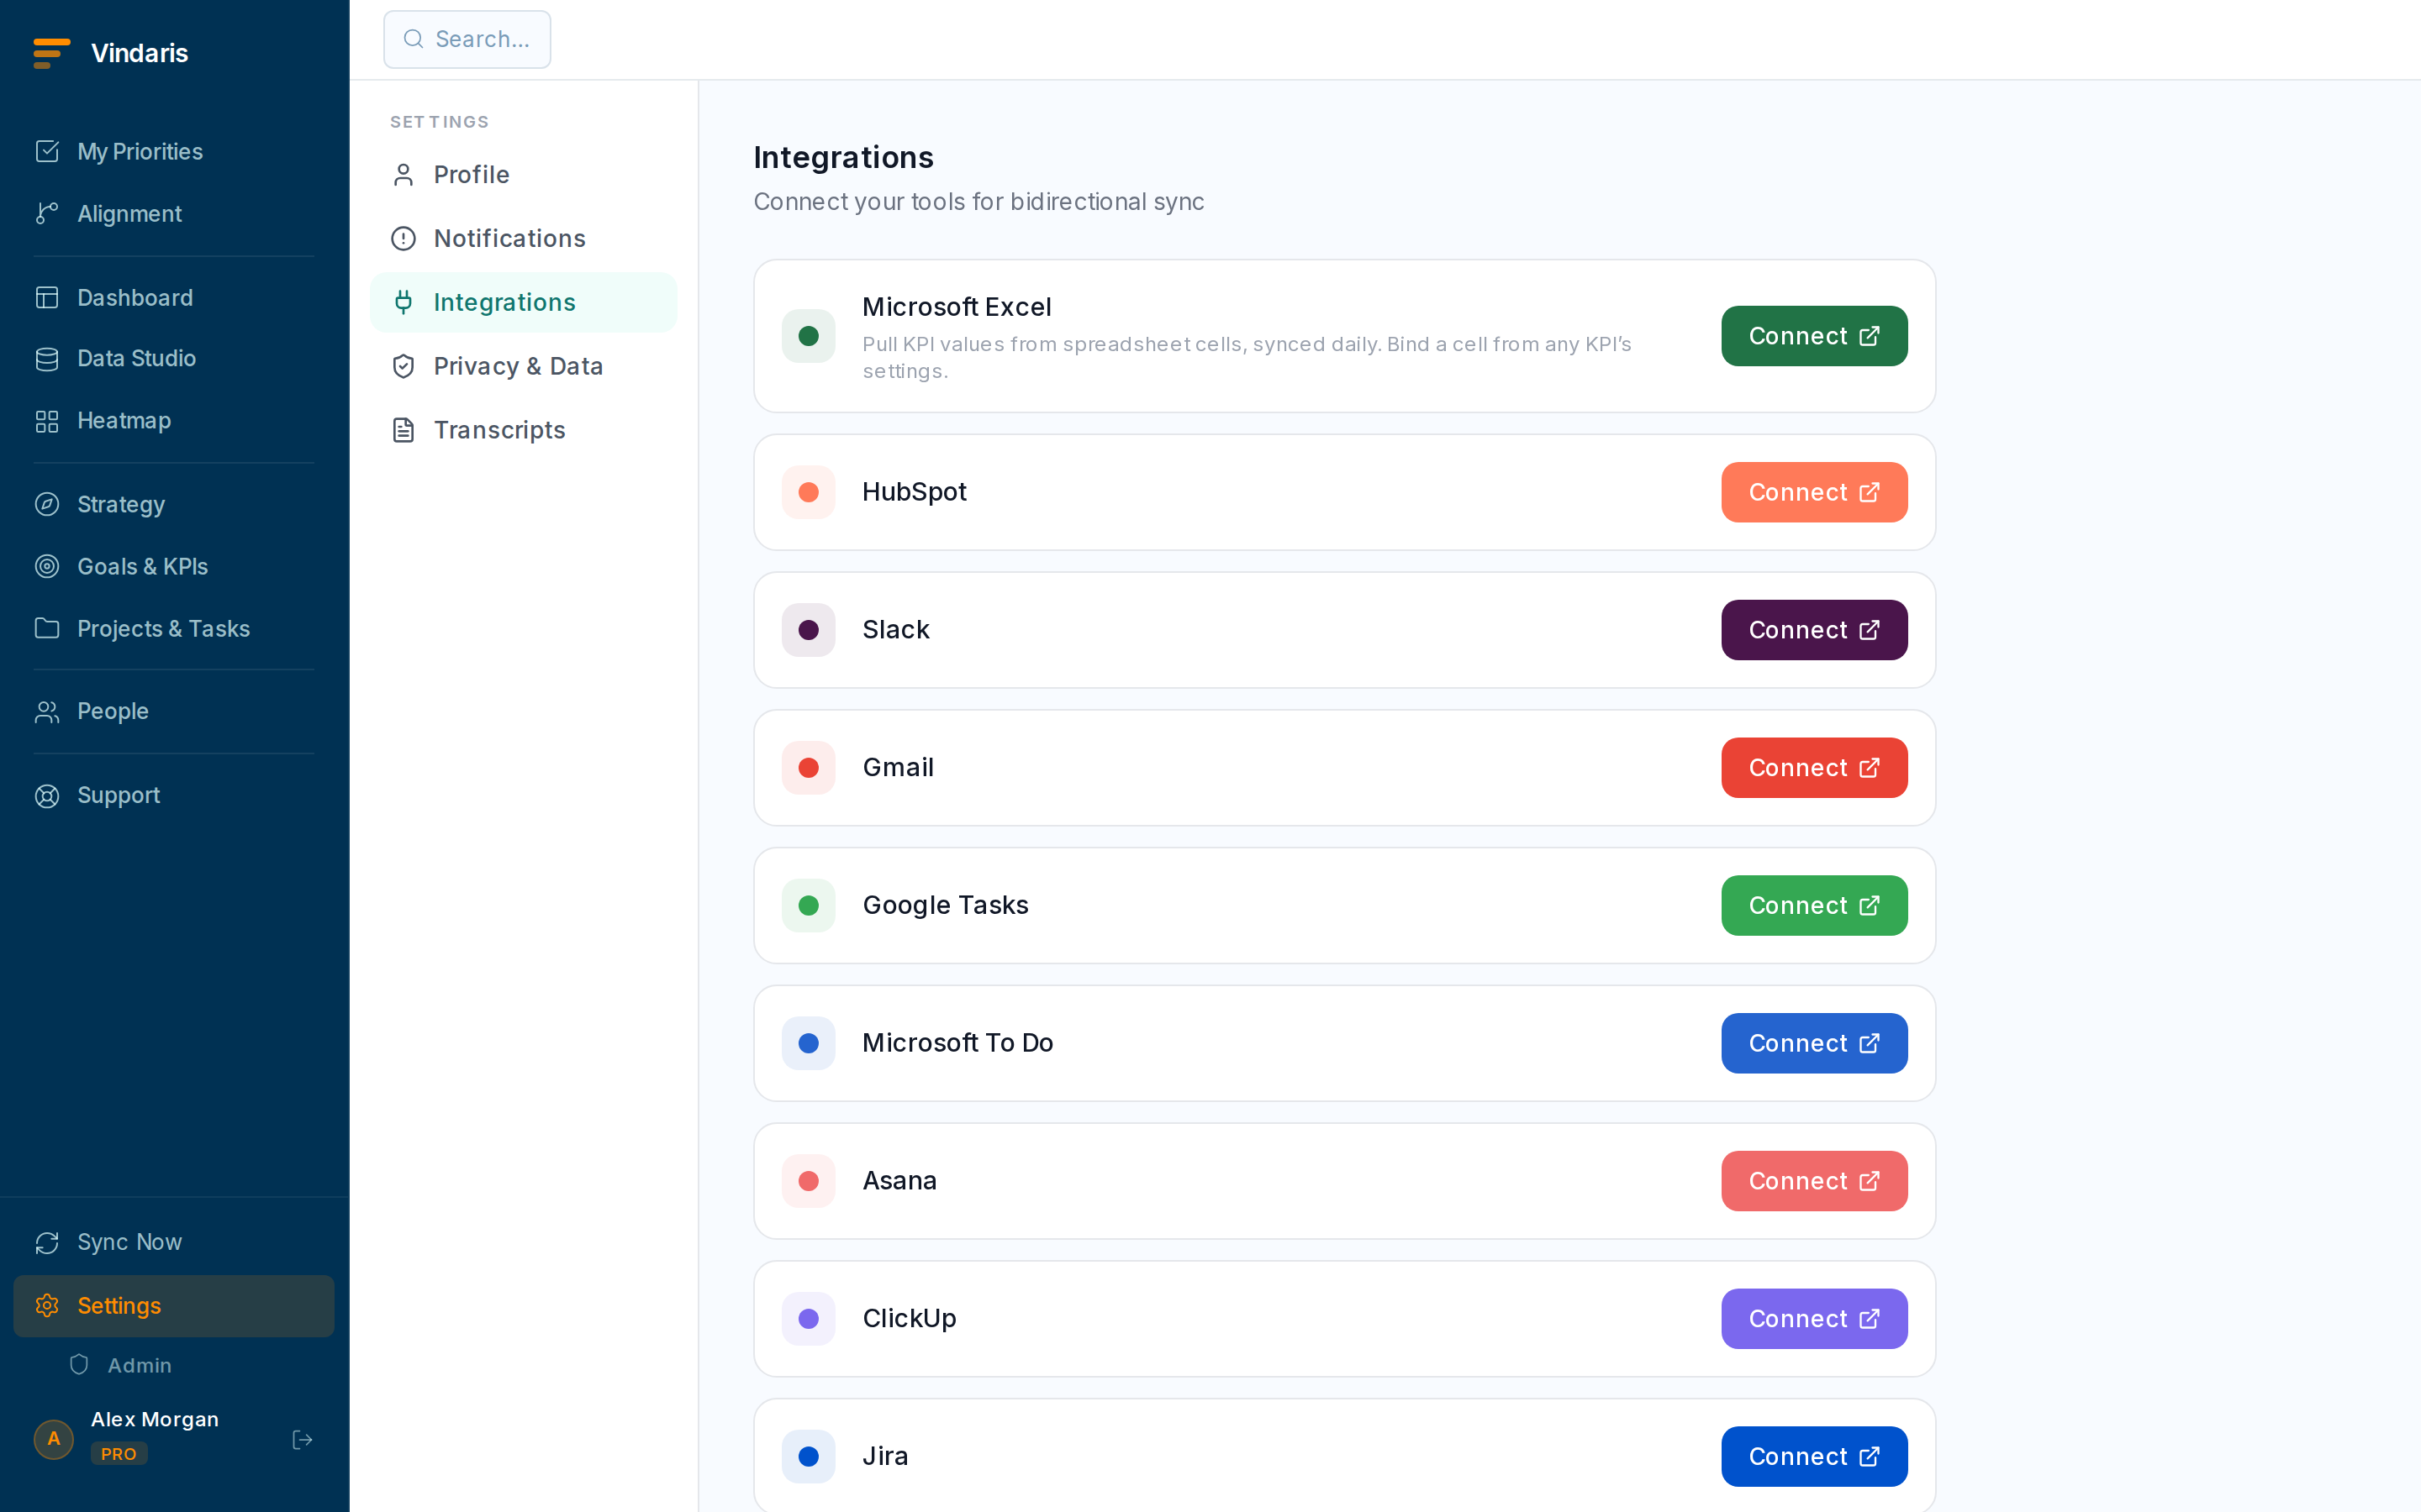This screenshot has width=2421, height=1512.
Task: Click the Integrations page heading
Action: pyautogui.click(x=843, y=158)
